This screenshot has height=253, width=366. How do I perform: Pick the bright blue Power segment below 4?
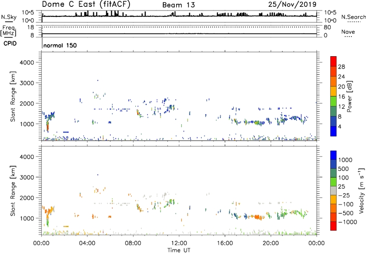tap(334, 131)
